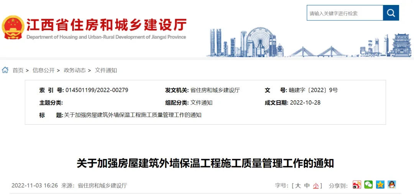Viewport: 414px width, 195px height.
Task: Click the home icon in breadcrumb
Action: (x=5, y=70)
